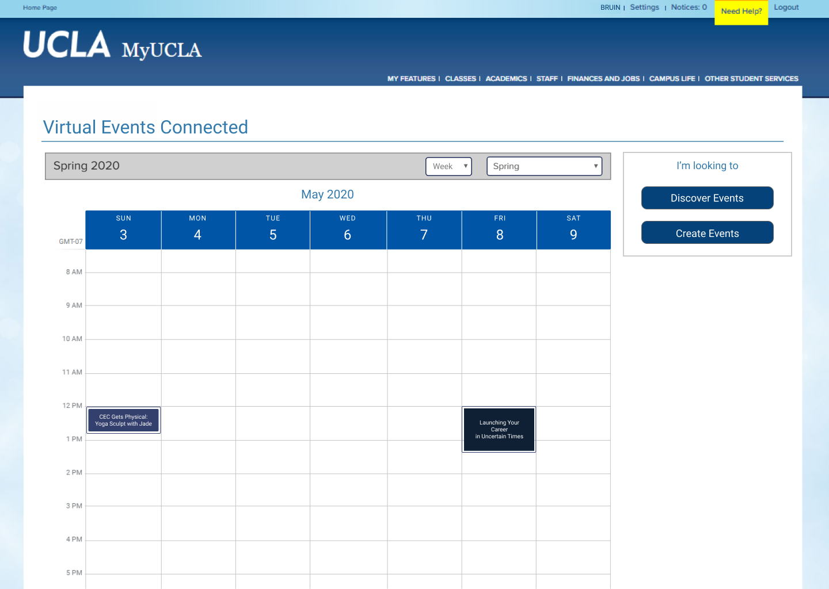This screenshot has width=829, height=589.
Task: Click the May 2020 month title
Action: point(328,194)
